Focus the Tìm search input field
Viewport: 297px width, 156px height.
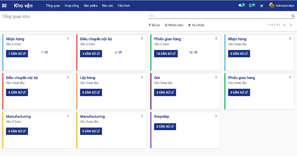tap(220, 16)
